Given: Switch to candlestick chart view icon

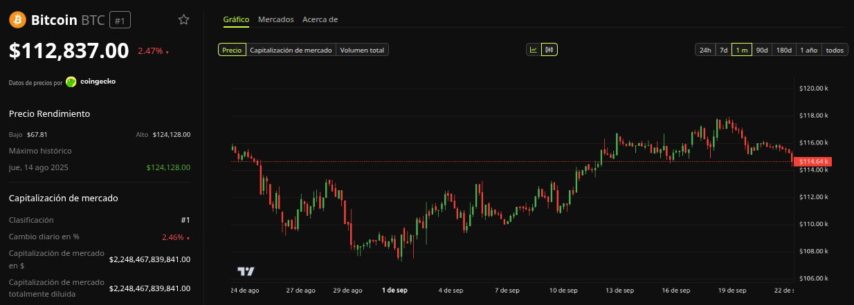Looking at the screenshot, I should click(549, 50).
